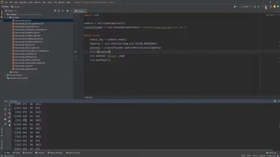
Task: Click the green Debug bug icon
Action: point(258,7)
